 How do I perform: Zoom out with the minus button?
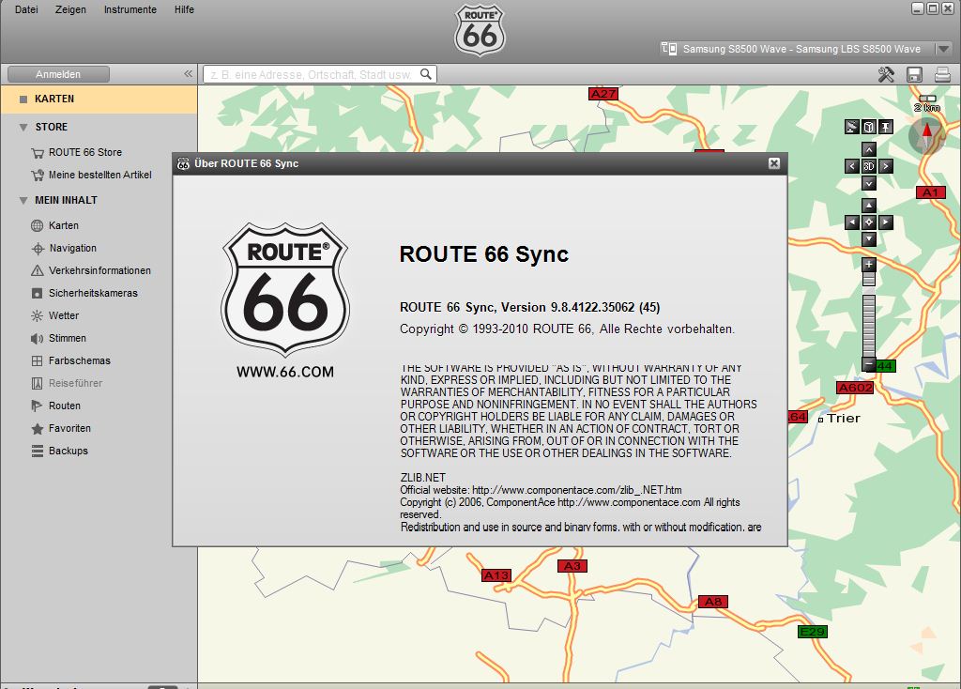coord(868,365)
